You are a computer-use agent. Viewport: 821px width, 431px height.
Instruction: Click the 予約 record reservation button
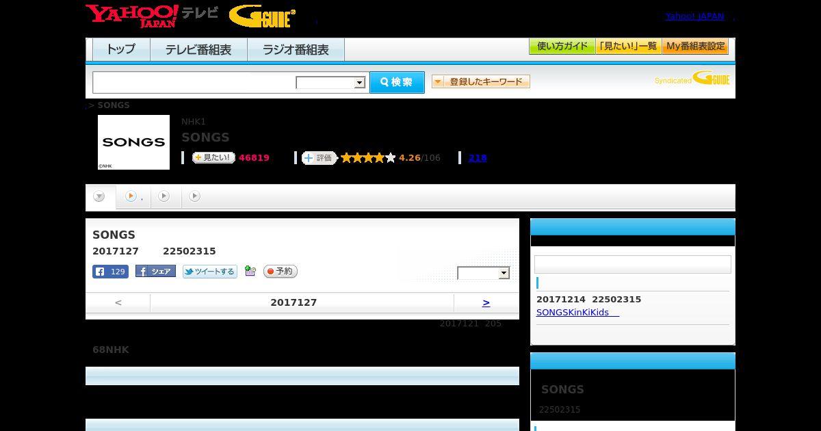point(280,272)
